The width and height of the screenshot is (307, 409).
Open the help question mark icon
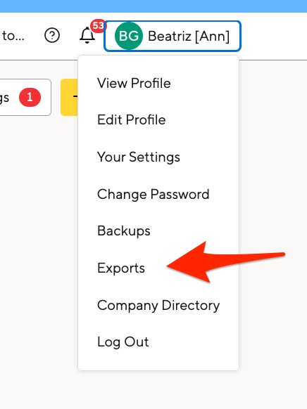(x=52, y=35)
